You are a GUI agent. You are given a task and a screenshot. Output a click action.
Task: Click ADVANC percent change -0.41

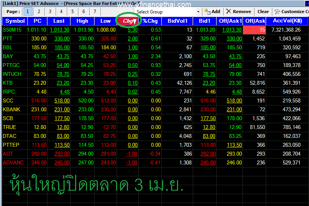click(x=155, y=162)
